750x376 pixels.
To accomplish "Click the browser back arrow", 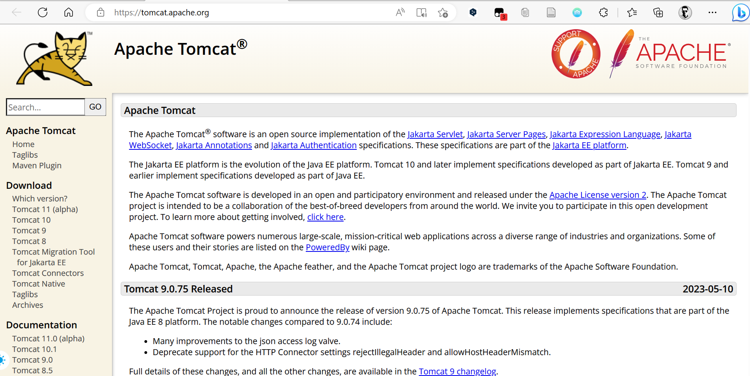I will (17, 13).
